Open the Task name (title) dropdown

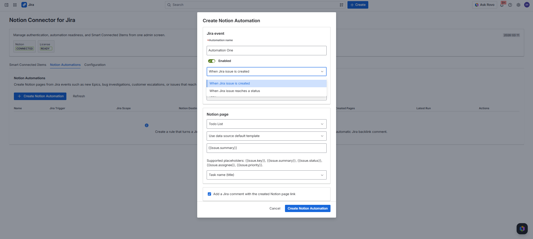click(267, 175)
